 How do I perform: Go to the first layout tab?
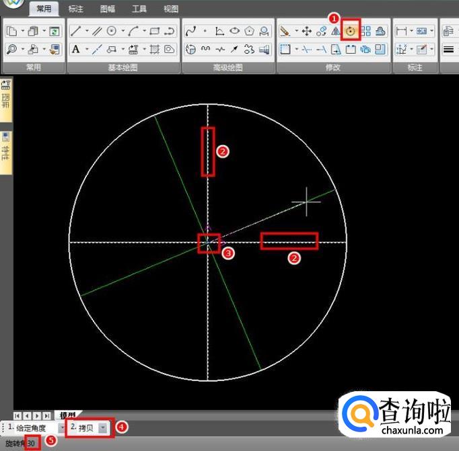pos(17,415)
